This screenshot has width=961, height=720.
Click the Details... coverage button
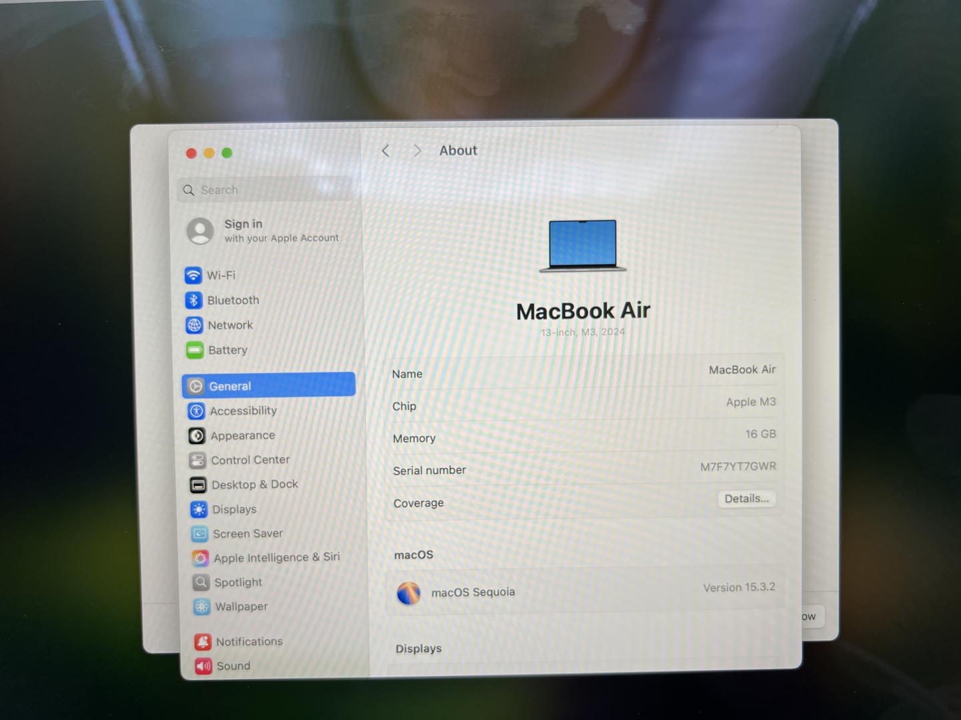pos(747,499)
